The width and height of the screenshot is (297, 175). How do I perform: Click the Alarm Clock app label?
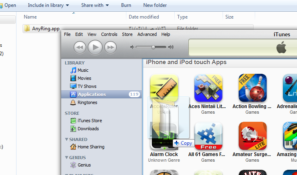(164, 154)
